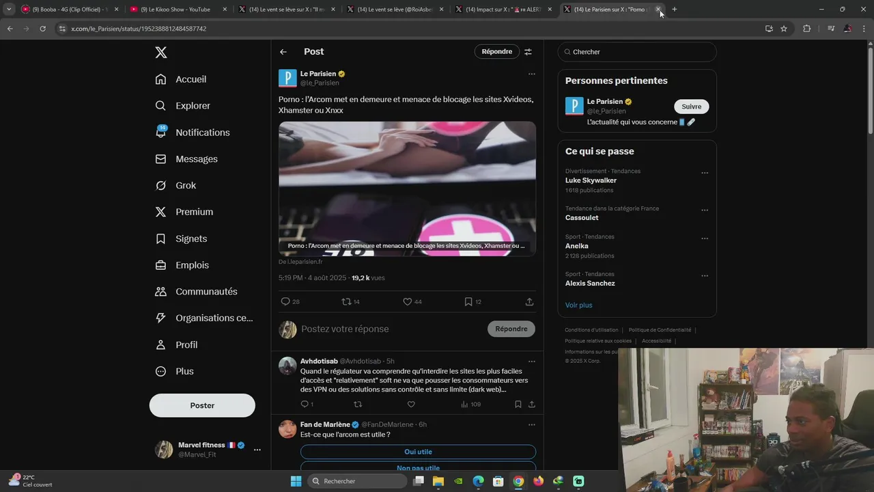Click Répondre button beside reply field
This screenshot has height=492, width=874.
[511, 329]
